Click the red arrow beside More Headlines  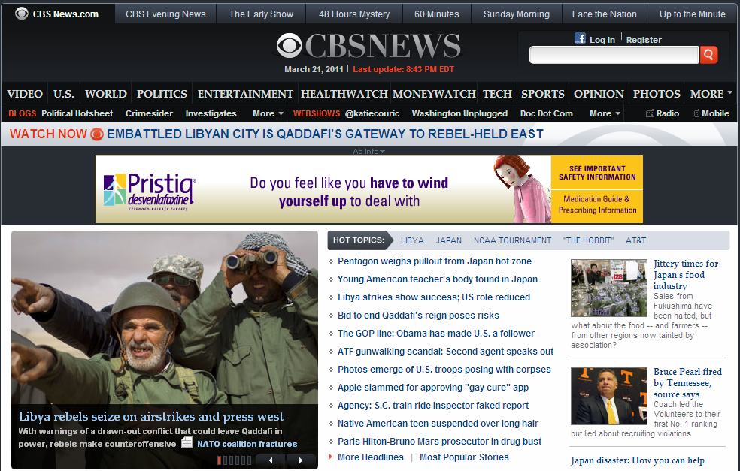point(330,457)
